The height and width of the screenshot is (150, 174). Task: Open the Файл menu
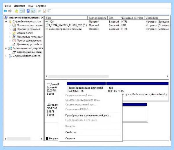pyautogui.click(x=8, y=6)
